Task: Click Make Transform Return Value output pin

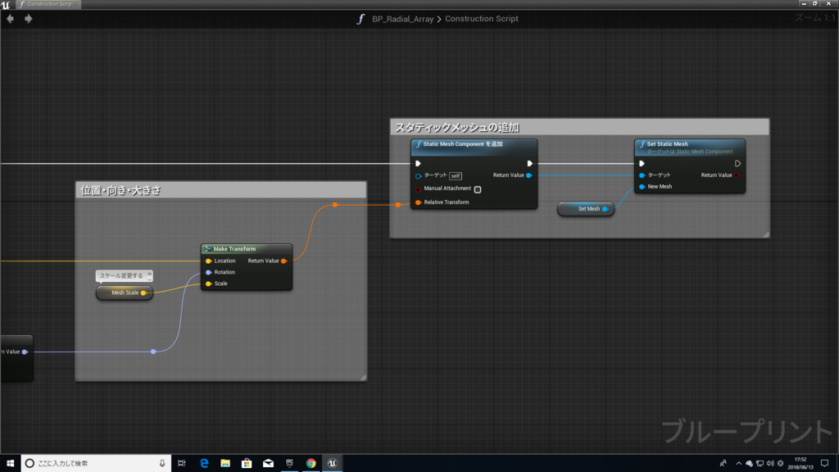Action: (283, 261)
